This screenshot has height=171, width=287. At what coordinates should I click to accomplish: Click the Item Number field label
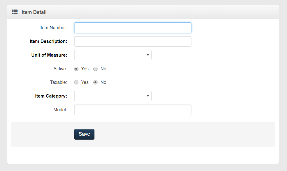(53, 28)
